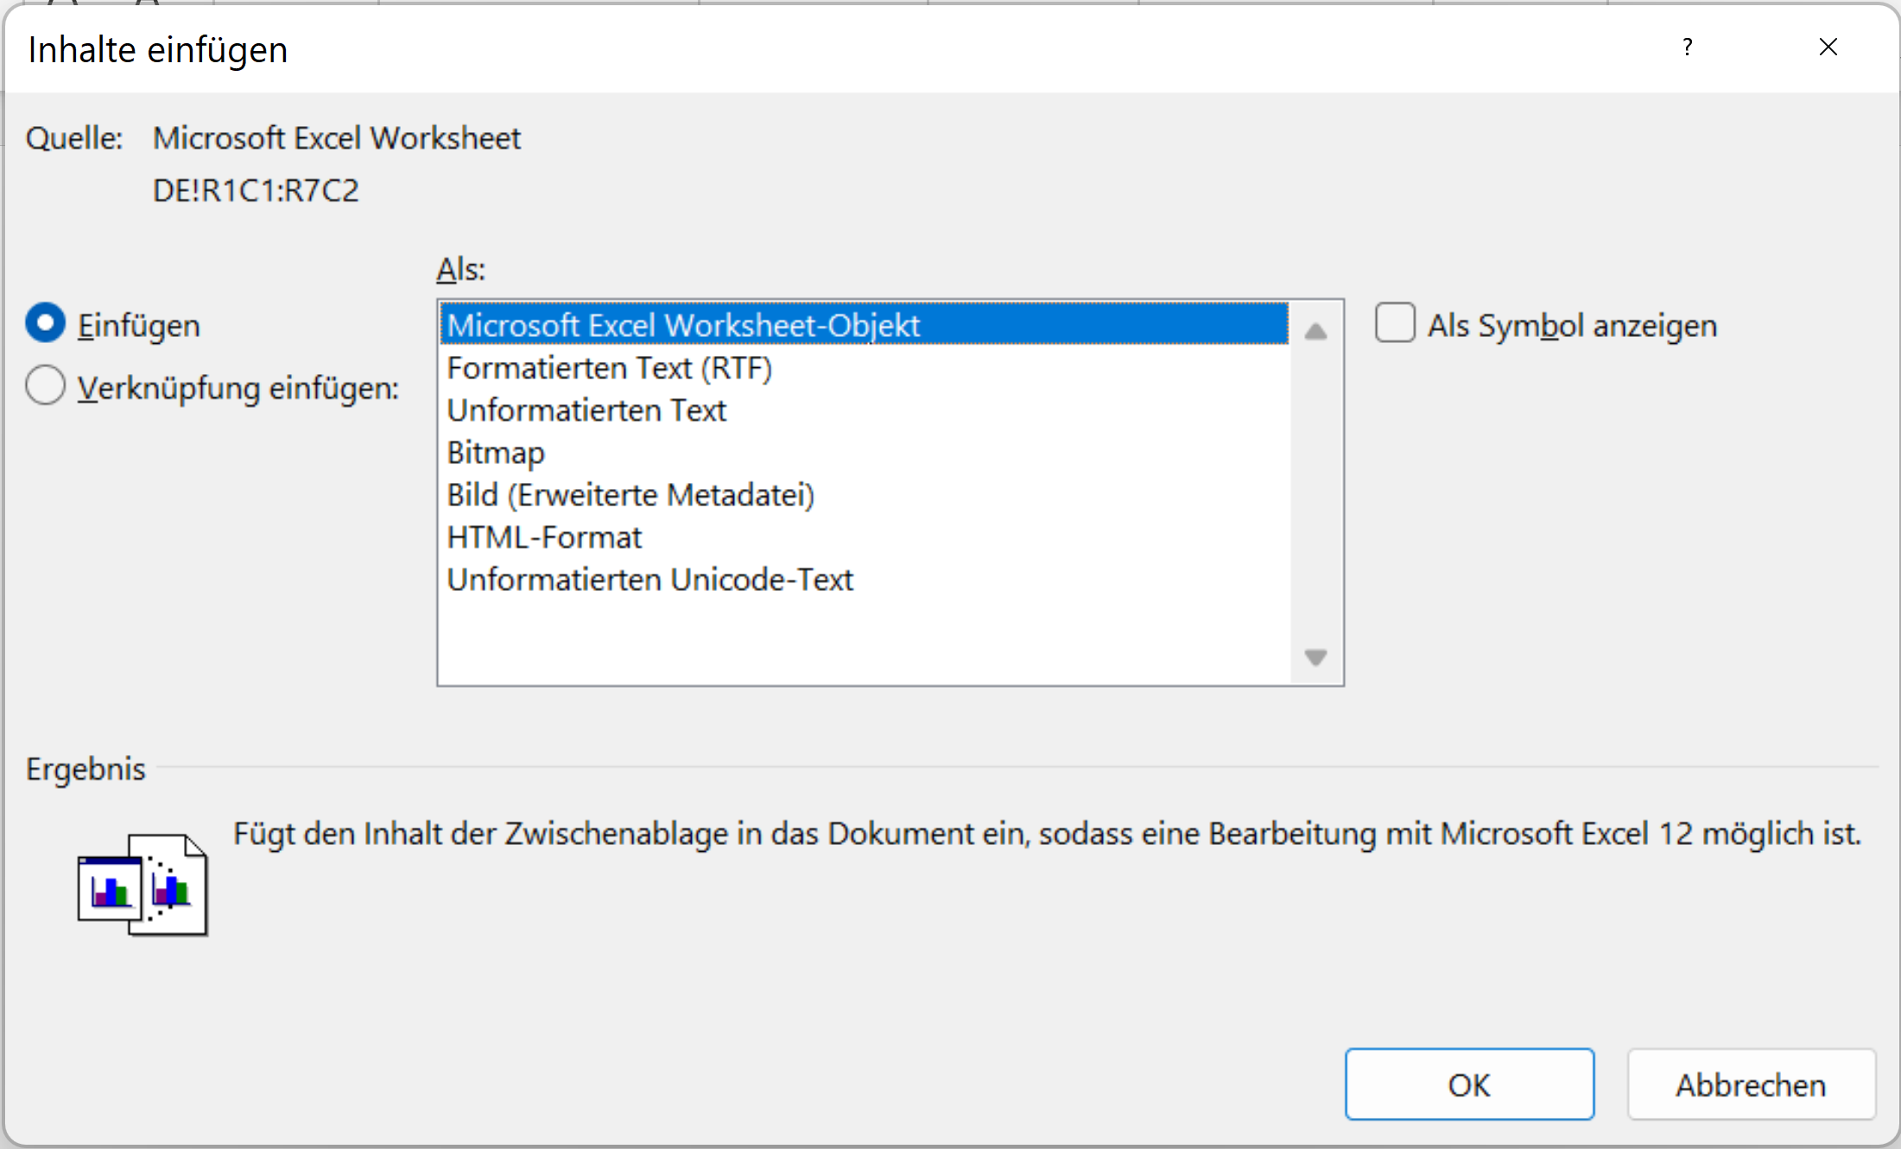
Task: Click the Als Symbol anzeigen label
Action: coord(1572,326)
